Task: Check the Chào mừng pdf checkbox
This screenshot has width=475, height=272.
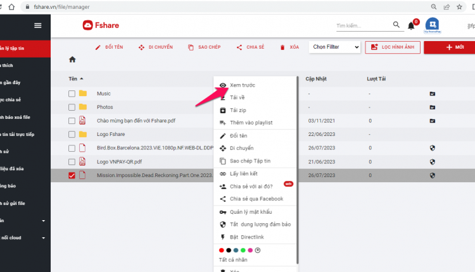Action: (72, 121)
